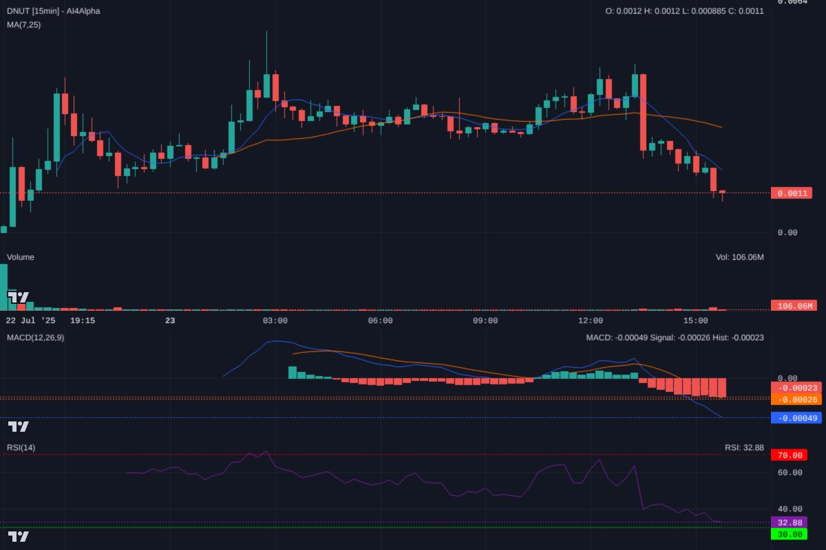Click the 06:00 time axis label
826x550 pixels.
pyautogui.click(x=381, y=320)
